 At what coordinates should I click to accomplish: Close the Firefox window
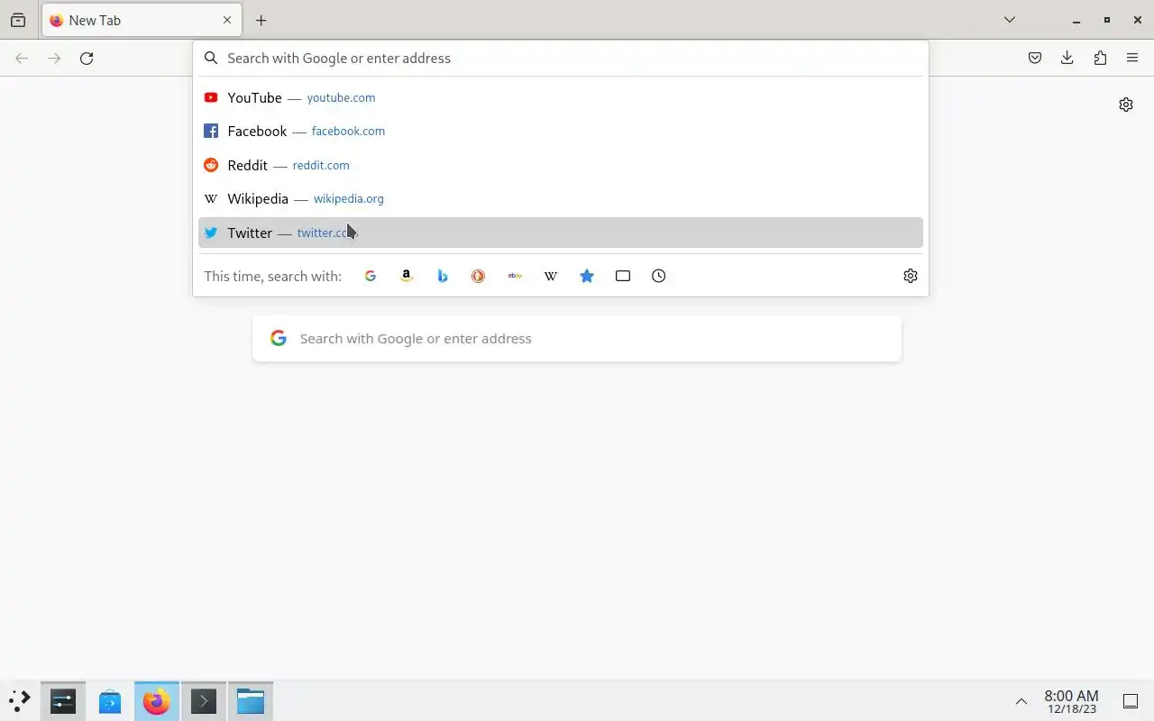[x=1138, y=20]
